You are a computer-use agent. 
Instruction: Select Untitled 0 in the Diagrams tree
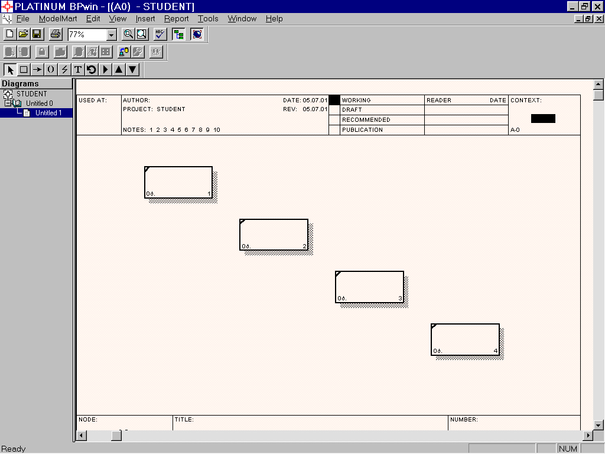click(40, 103)
